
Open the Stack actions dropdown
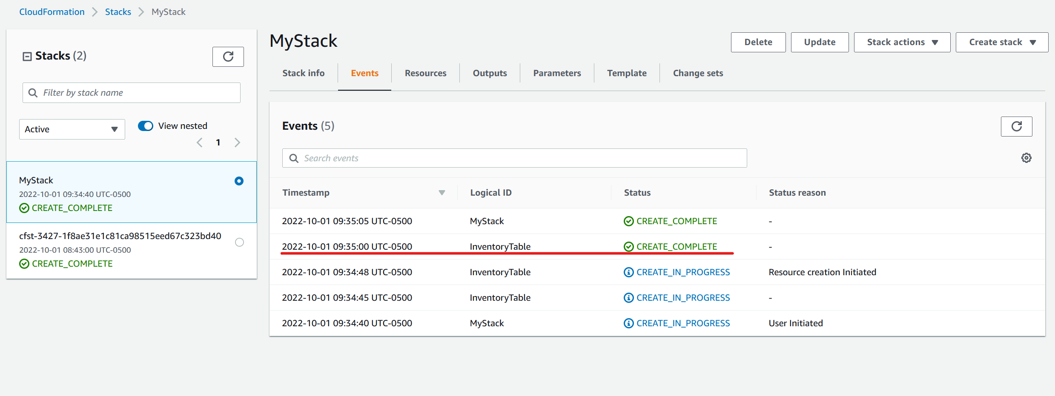point(902,42)
